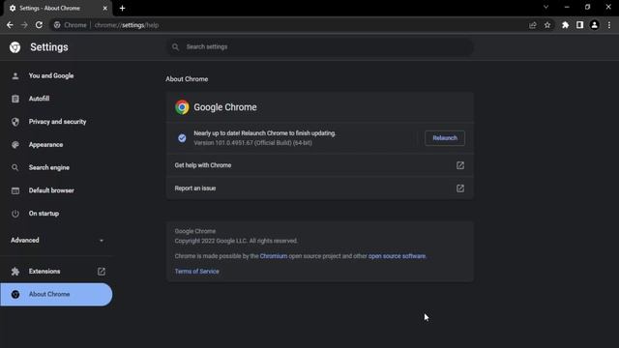The width and height of the screenshot is (619, 348).
Task: Open the Chrome three-dot menu
Action: click(x=609, y=25)
